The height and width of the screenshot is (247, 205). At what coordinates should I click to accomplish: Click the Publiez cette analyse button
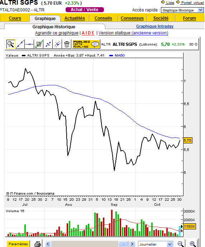[x=86, y=44]
